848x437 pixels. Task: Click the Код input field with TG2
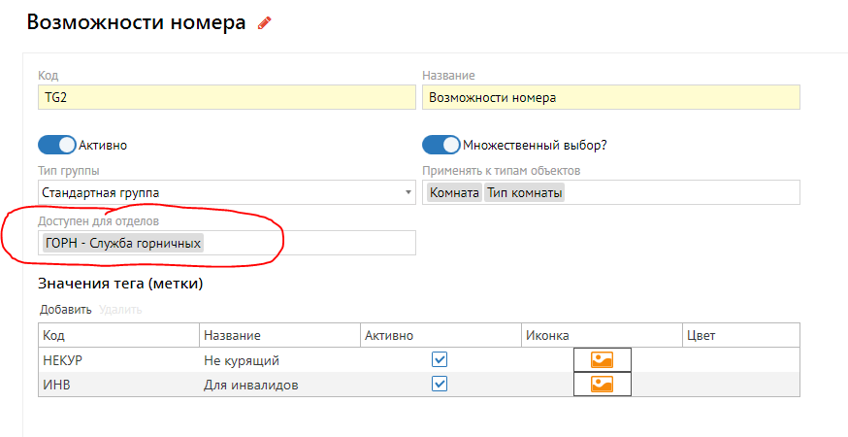pyautogui.click(x=227, y=97)
